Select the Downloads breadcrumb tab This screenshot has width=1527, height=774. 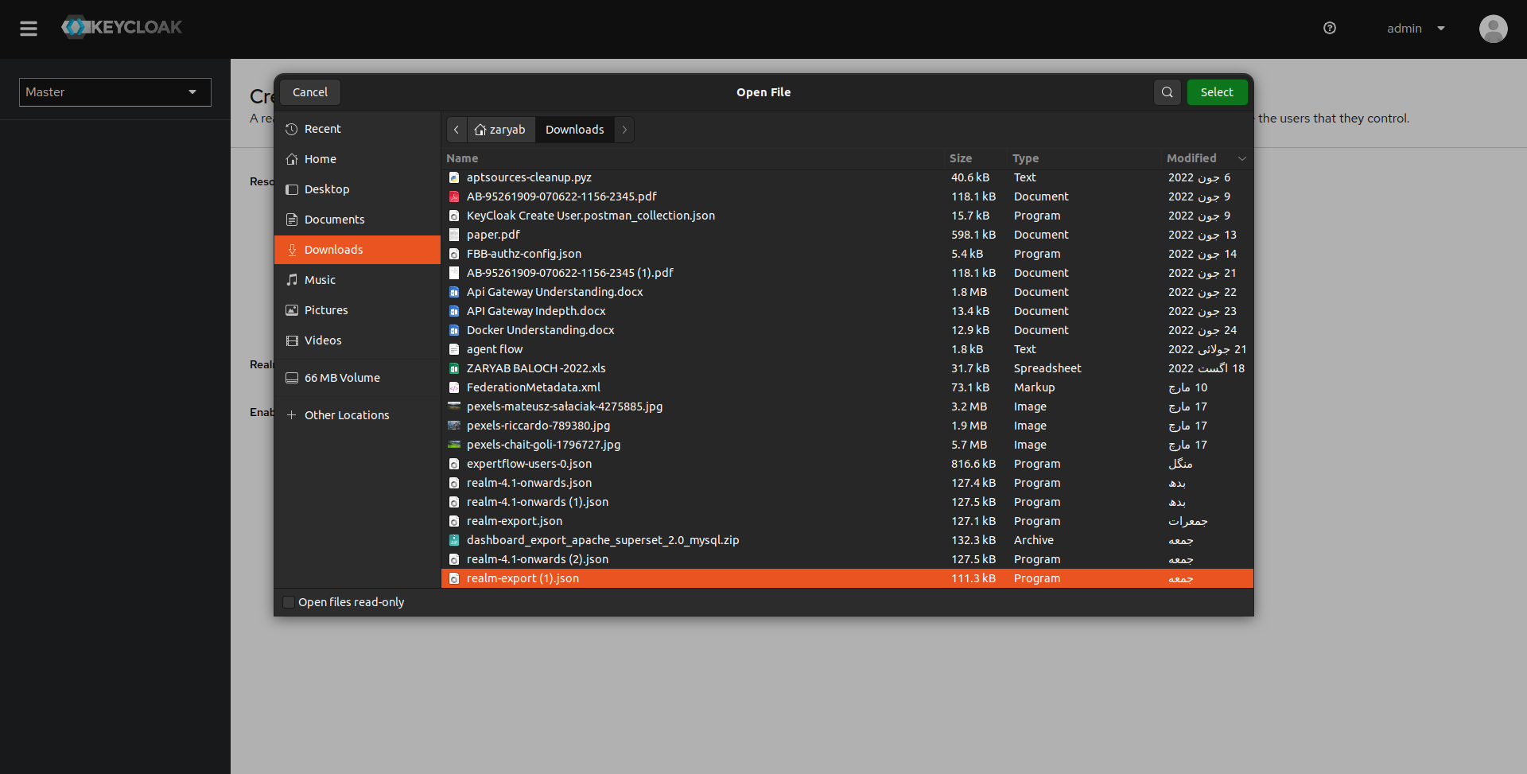click(x=574, y=129)
